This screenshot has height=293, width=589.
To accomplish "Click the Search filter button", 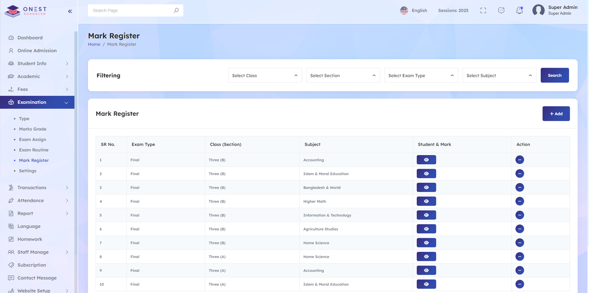I will 554,75.
